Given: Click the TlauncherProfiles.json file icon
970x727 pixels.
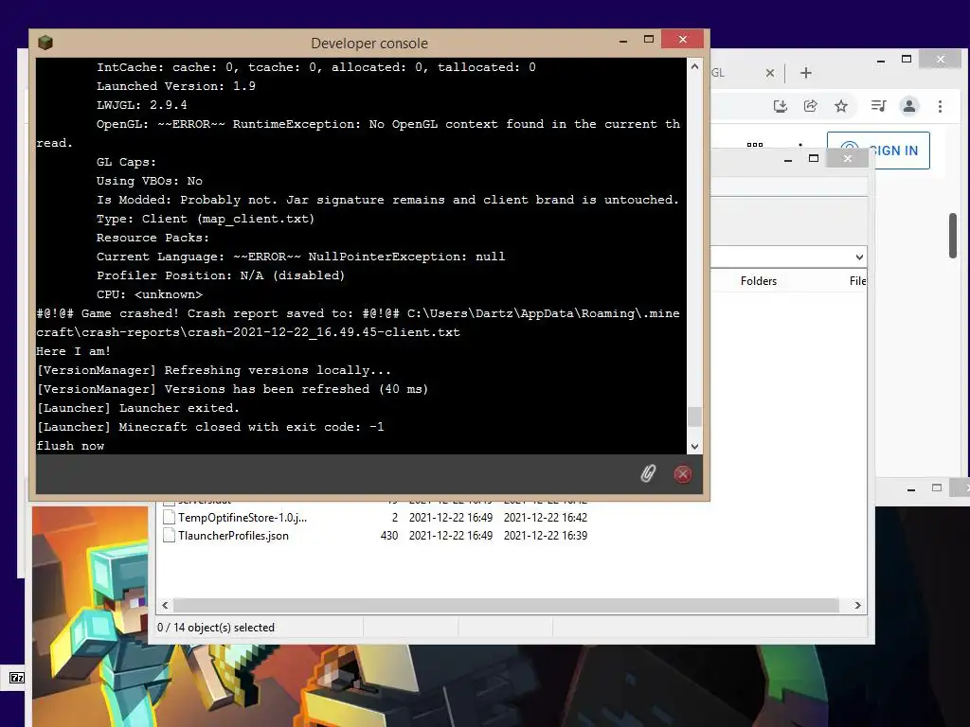Looking at the screenshot, I should pos(169,536).
